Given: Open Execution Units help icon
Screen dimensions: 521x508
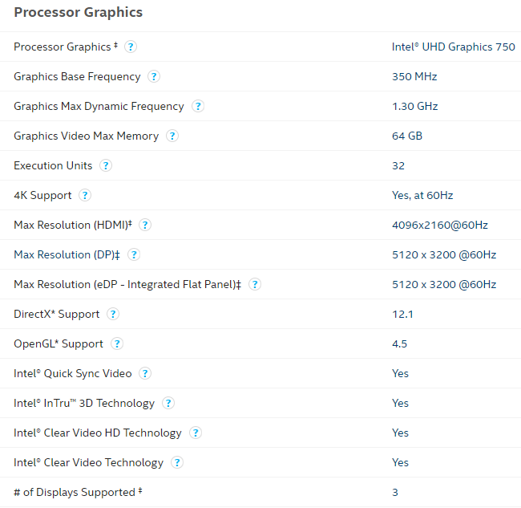Looking at the screenshot, I should pos(106,165).
